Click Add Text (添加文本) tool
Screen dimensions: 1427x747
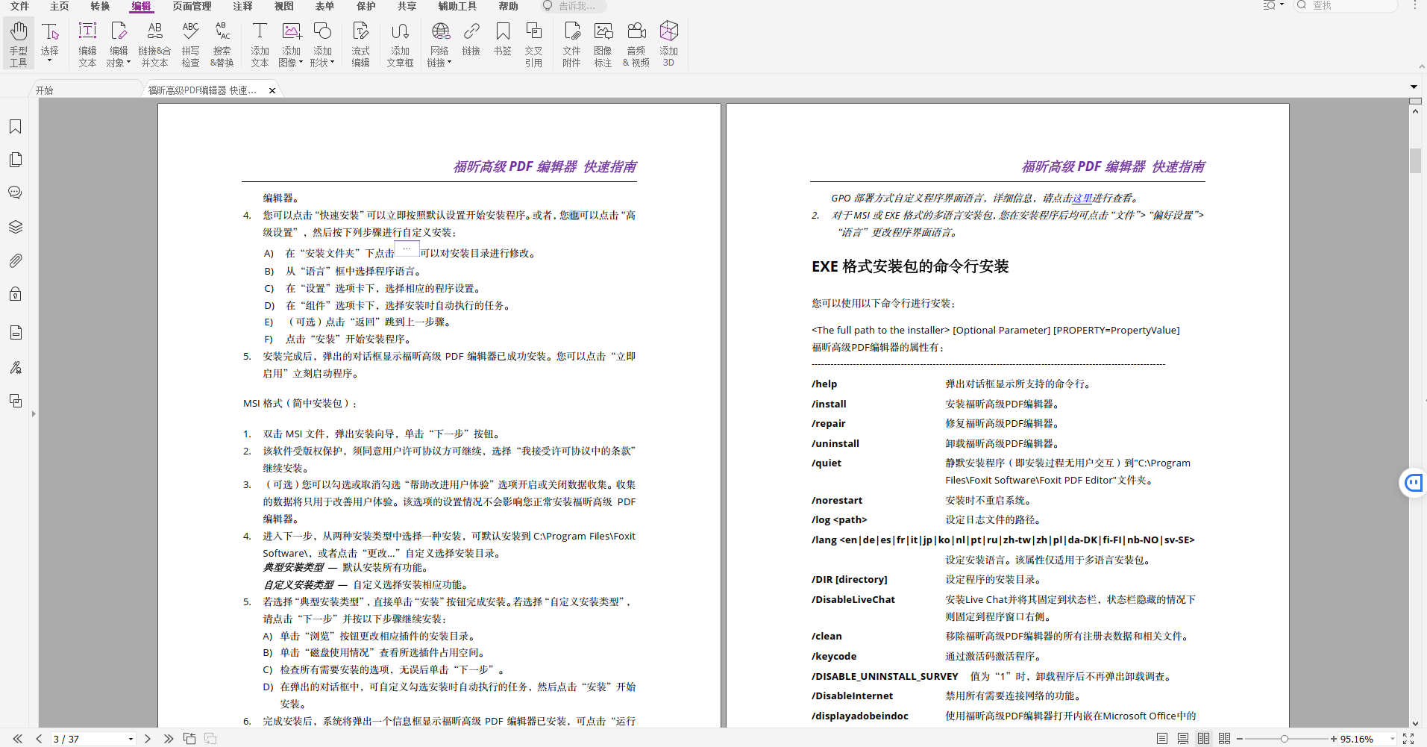[260, 44]
